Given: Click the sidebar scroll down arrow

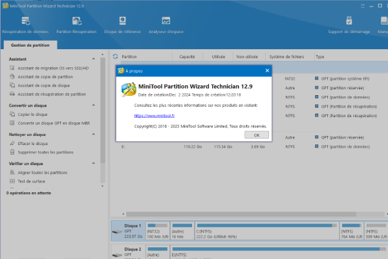Looking at the screenshot, I should [103, 186].
